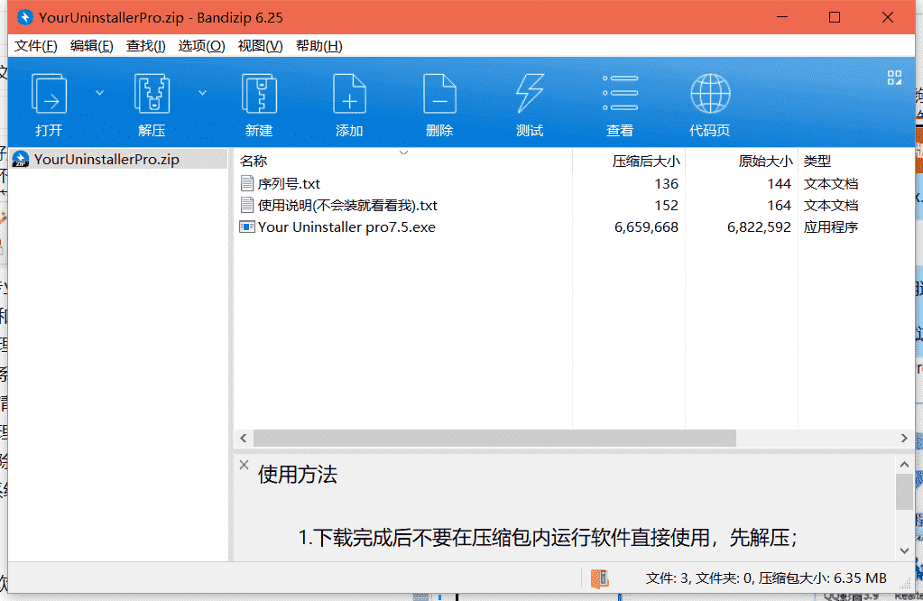Click the Test archive (测试) icon

(x=530, y=93)
